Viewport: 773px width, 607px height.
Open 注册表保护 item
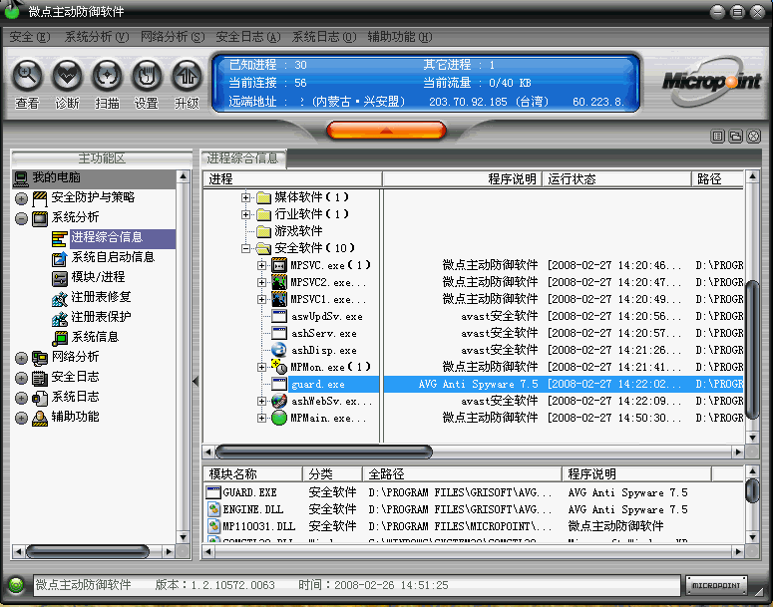tap(101, 317)
